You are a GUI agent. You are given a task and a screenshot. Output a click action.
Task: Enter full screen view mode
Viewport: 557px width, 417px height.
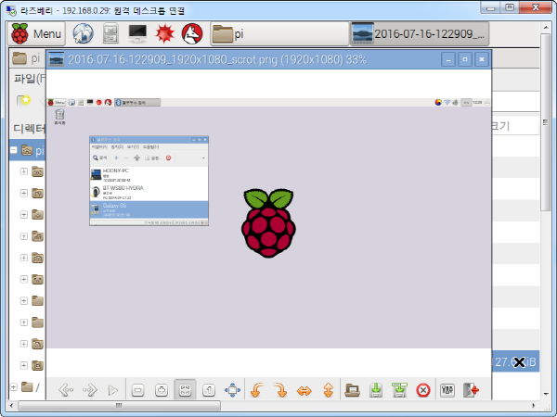(232, 390)
